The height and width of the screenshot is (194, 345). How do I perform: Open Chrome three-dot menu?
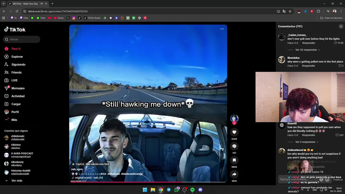coord(341,11)
